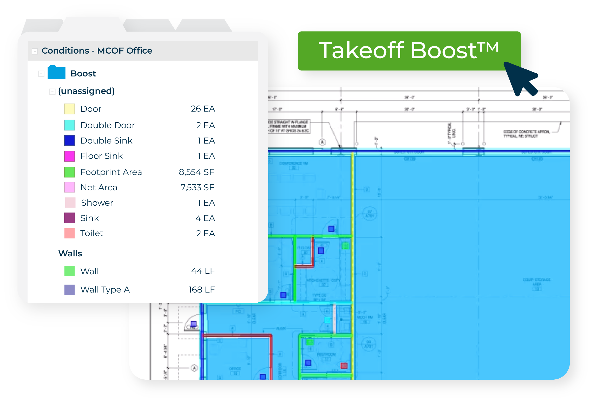
Task: Choose the Toilet salmon swatch
Action: (x=70, y=233)
